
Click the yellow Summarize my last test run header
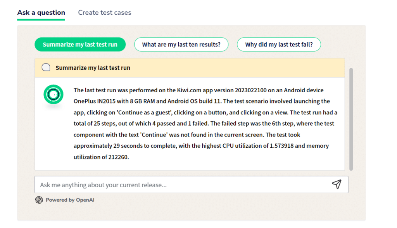[x=190, y=67]
